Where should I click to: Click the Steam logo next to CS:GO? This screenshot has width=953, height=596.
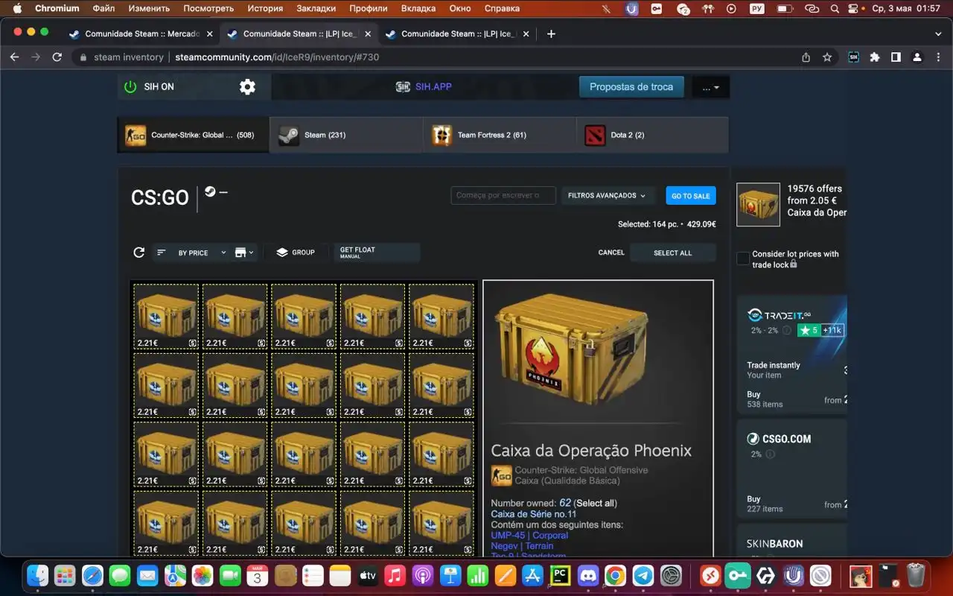(x=211, y=191)
